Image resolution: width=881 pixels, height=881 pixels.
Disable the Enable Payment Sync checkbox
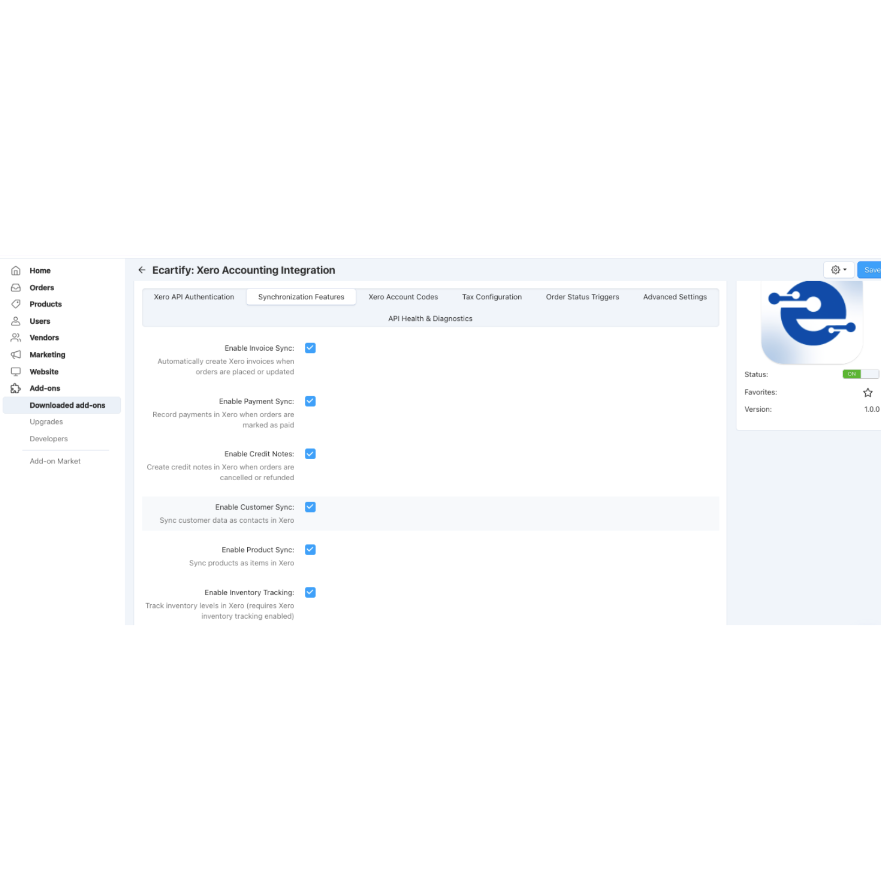click(x=310, y=401)
